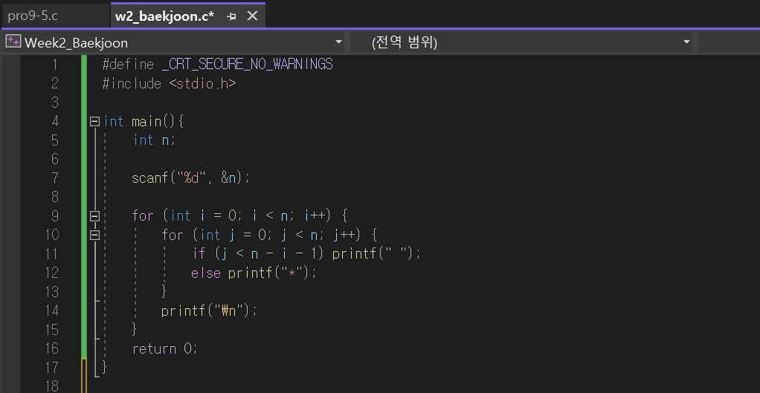Collapse the inner for loop on line 10
The image size is (760, 393).
[94, 235]
